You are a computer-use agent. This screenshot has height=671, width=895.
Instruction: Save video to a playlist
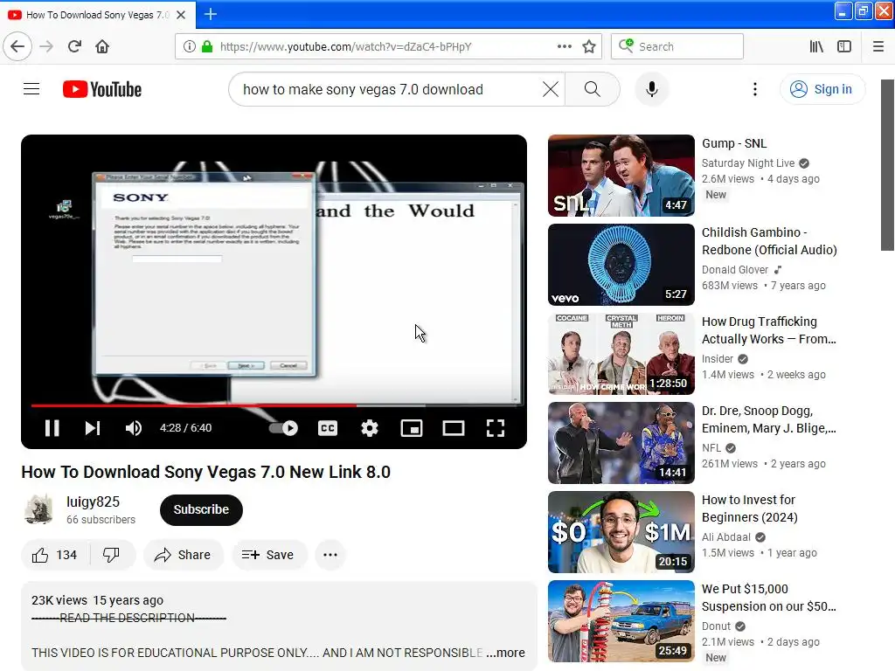(267, 555)
